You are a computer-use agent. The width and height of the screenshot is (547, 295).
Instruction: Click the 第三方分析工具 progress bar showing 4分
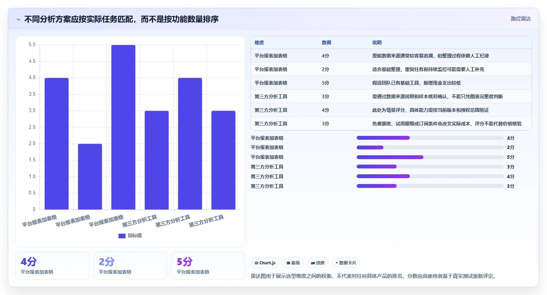pos(430,176)
